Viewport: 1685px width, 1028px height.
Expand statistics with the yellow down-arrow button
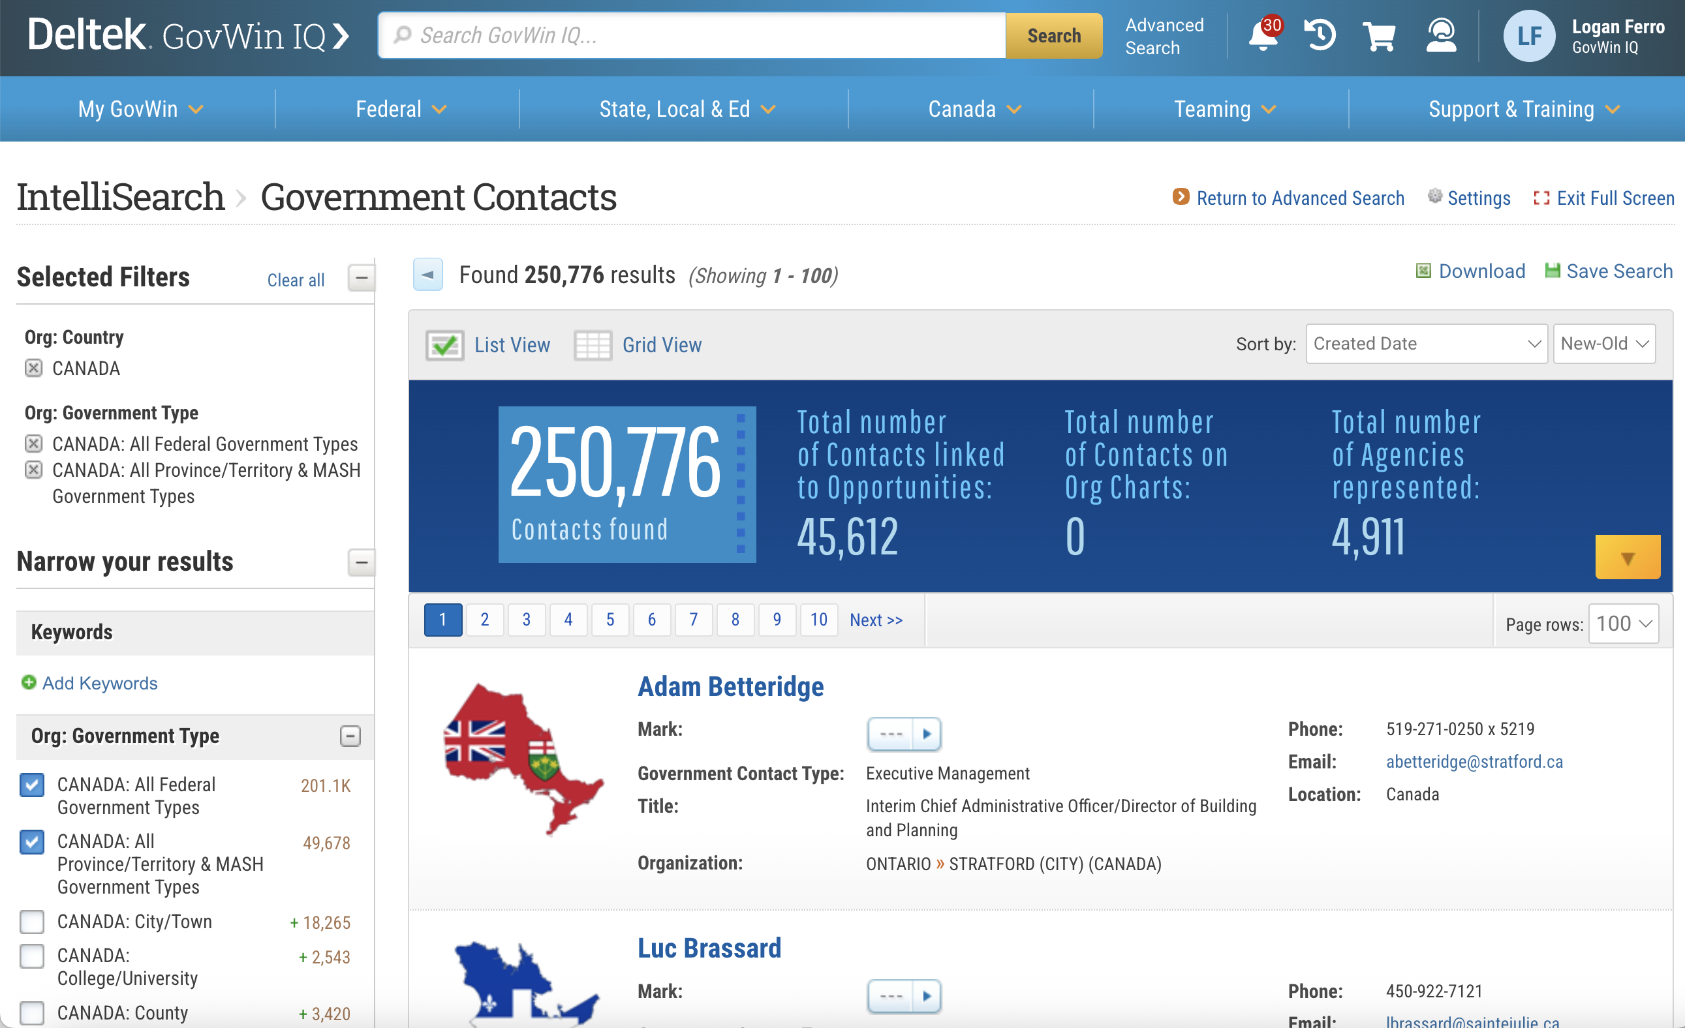[x=1627, y=557]
